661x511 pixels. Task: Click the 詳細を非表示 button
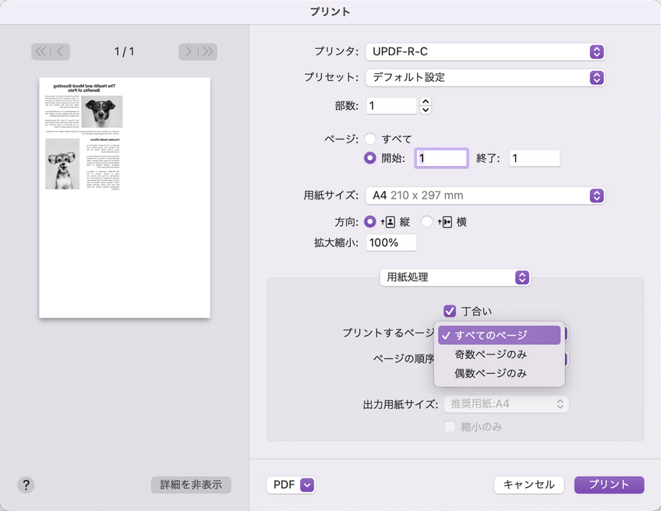point(191,485)
